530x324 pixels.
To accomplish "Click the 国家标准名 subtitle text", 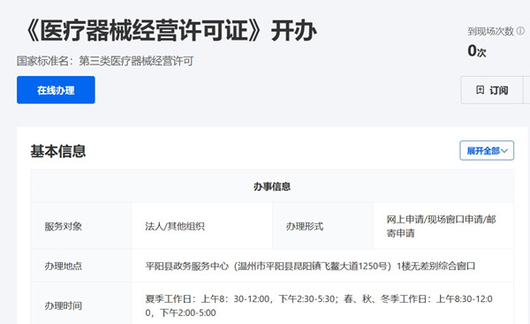I will (x=105, y=61).
